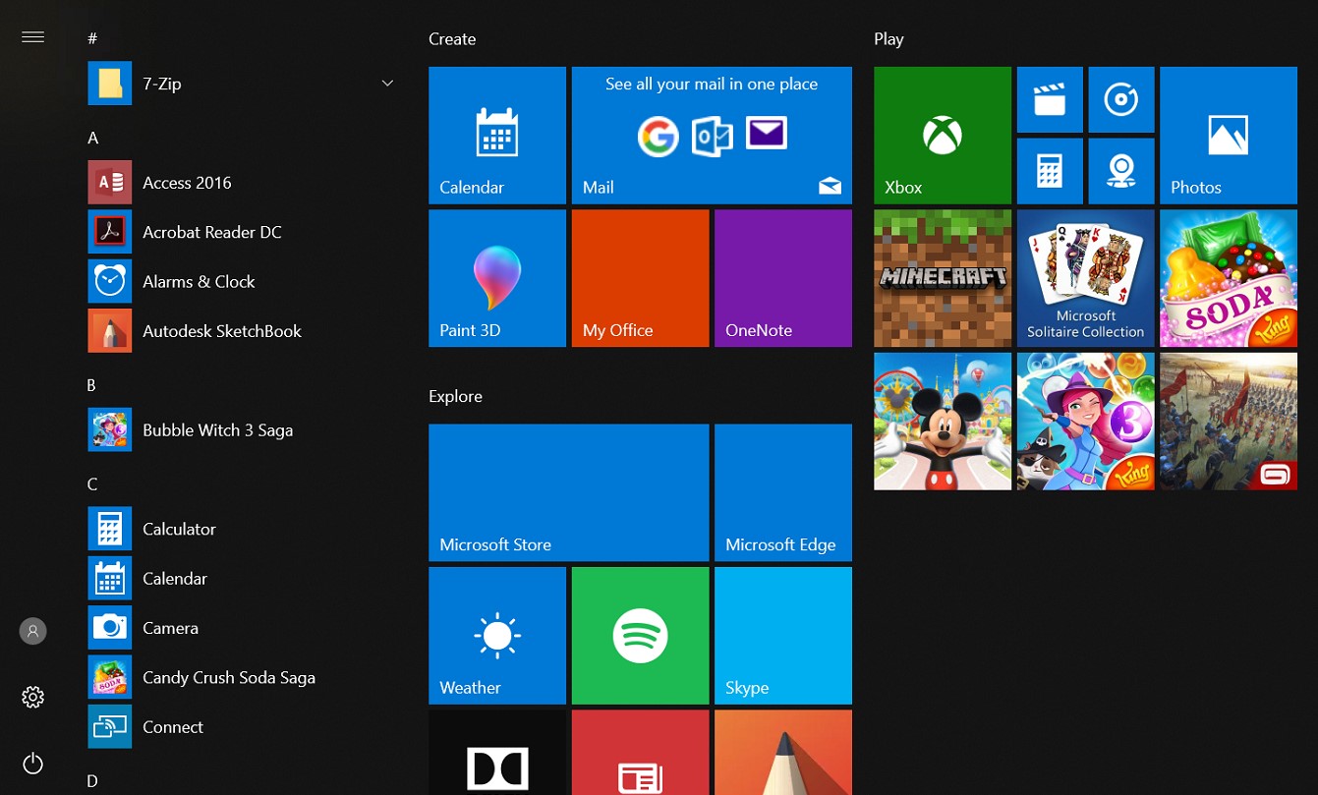This screenshot has height=795, width=1318.
Task: Open the Xbox tile
Action: [942, 136]
